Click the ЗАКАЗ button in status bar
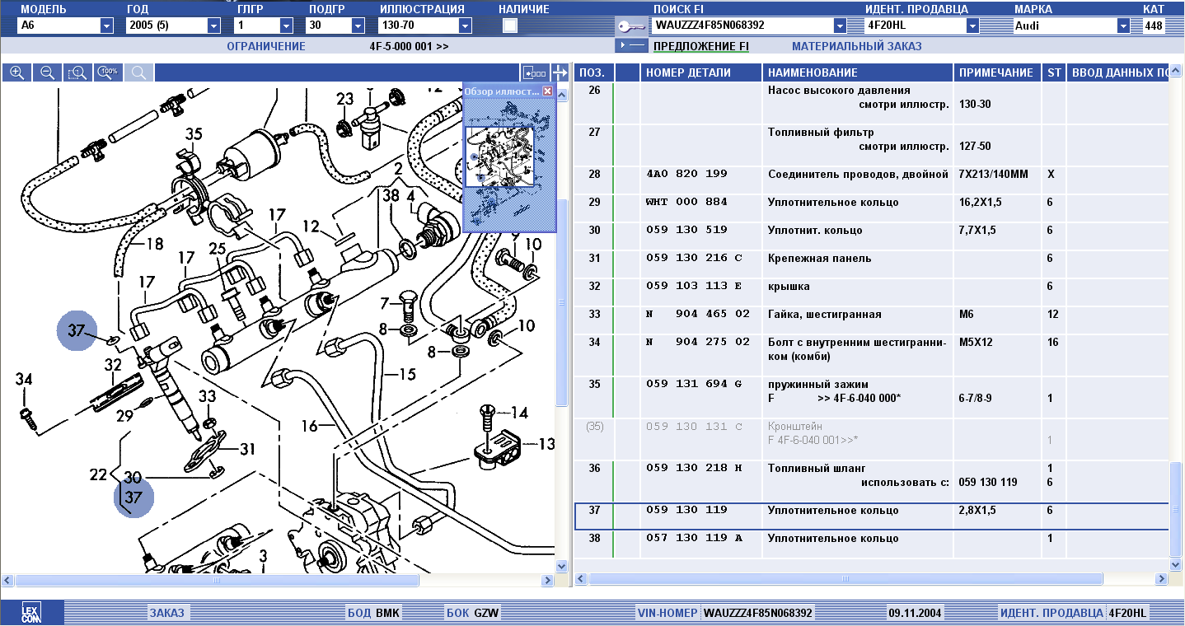1185x626 pixels. point(167,613)
